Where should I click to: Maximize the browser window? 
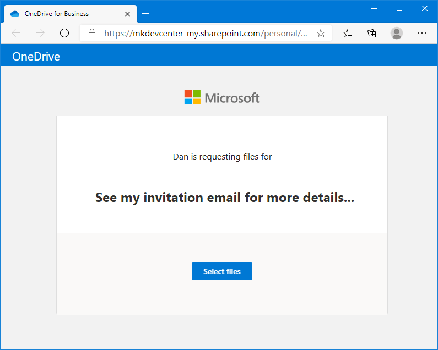coord(399,8)
